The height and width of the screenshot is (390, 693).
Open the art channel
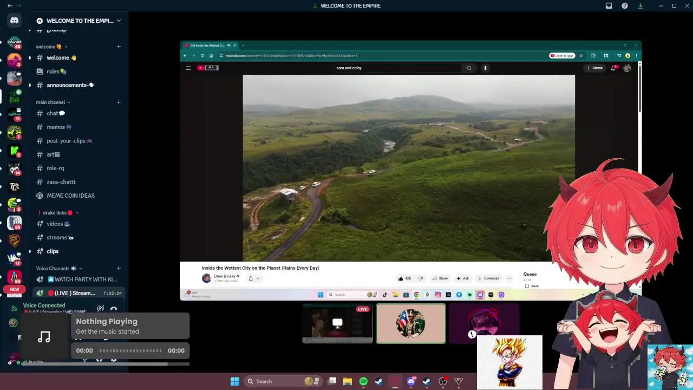78,154
